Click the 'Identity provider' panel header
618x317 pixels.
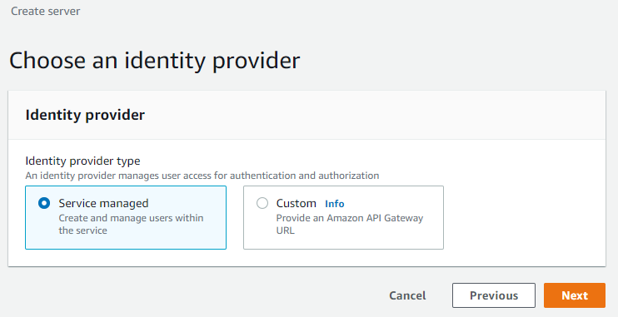tap(85, 115)
